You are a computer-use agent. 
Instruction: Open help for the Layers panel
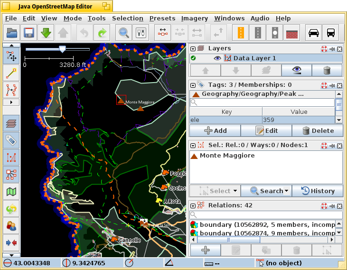coord(324,49)
